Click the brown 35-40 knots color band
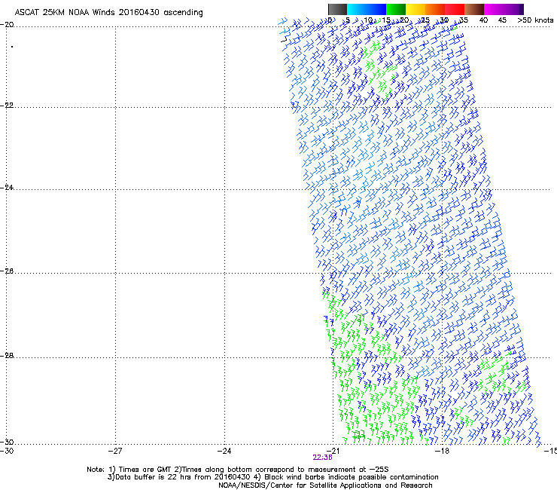Screen dimensions: 557x490 (x=474, y=9)
